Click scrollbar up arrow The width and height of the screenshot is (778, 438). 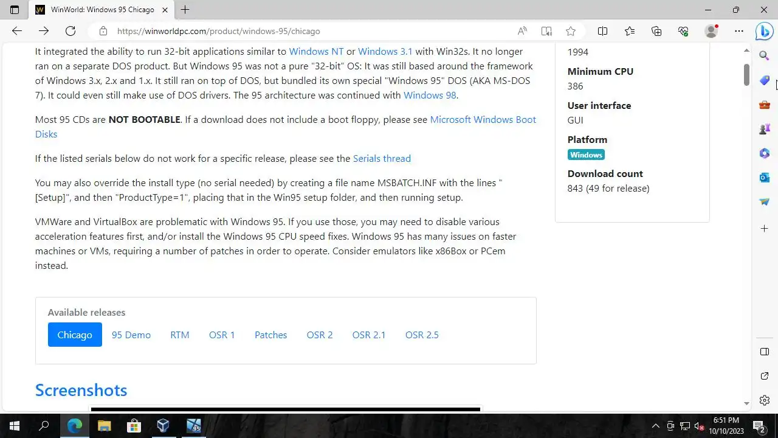click(747, 50)
